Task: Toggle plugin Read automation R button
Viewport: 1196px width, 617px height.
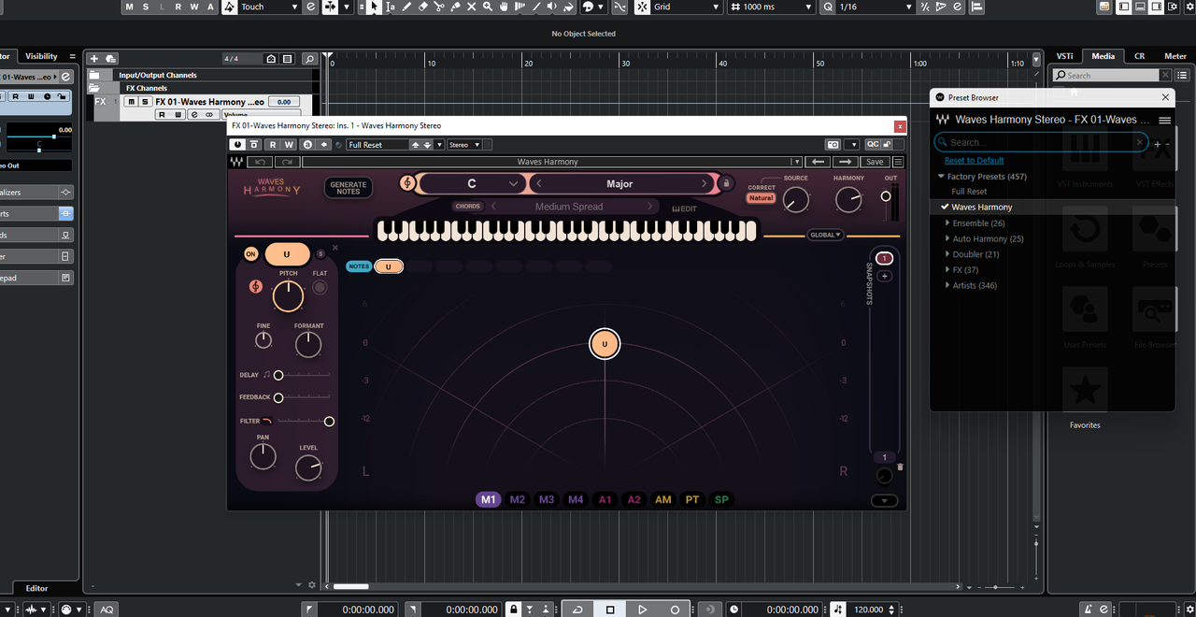Action: pos(273,145)
